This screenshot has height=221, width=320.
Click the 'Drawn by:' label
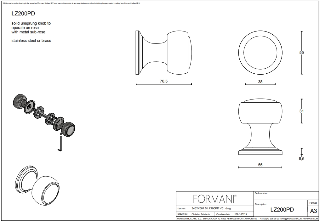[x=182, y=214]
